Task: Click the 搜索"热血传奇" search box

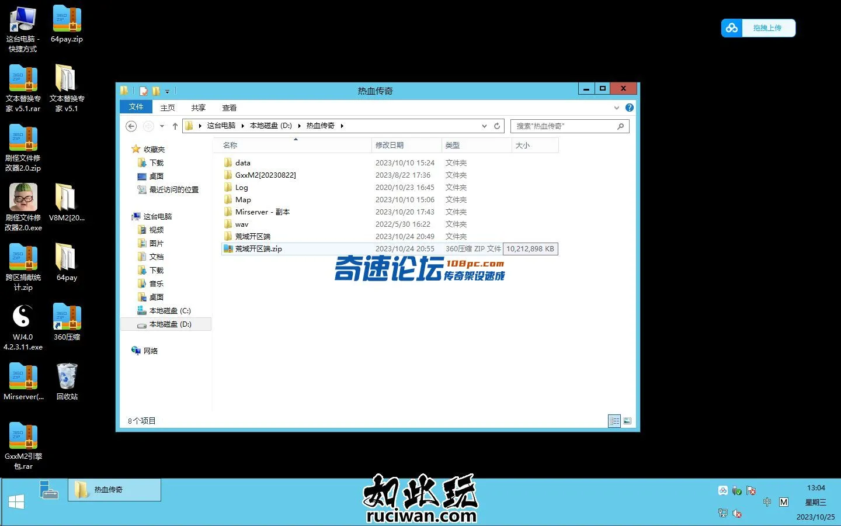Action: pyautogui.click(x=570, y=126)
